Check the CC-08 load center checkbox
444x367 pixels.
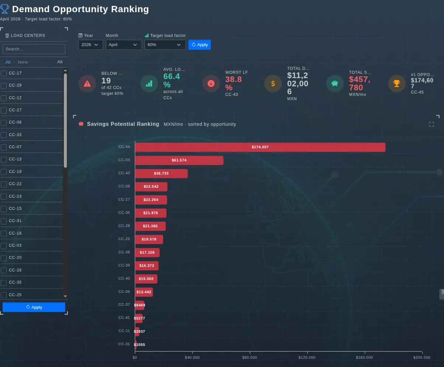click(x=4, y=122)
